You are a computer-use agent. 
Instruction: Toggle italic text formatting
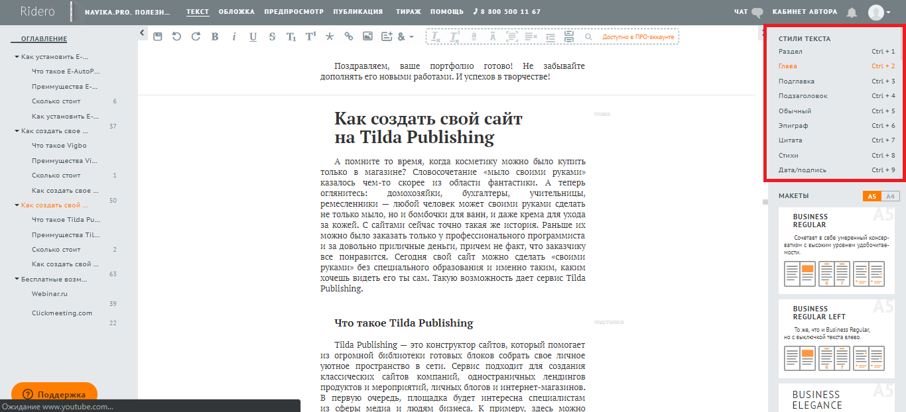click(x=234, y=36)
